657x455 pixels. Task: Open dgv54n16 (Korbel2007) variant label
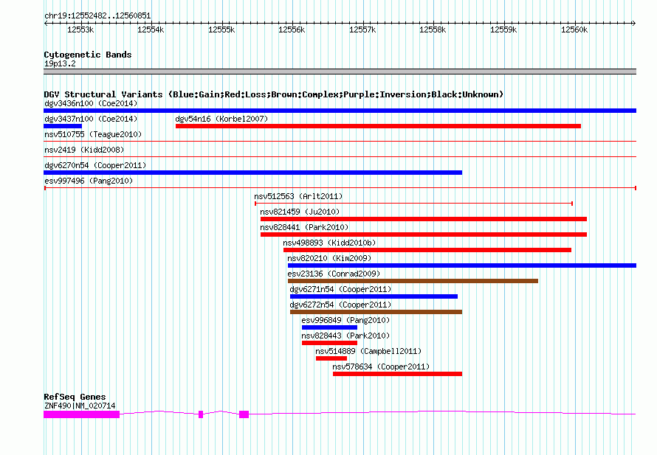(x=221, y=119)
